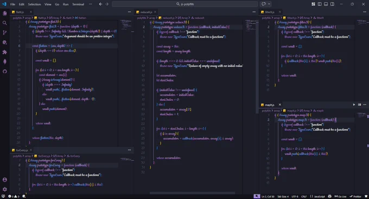Open the File menu
Viewport: 369px width, 199px height.
pyautogui.click(x=12, y=4)
